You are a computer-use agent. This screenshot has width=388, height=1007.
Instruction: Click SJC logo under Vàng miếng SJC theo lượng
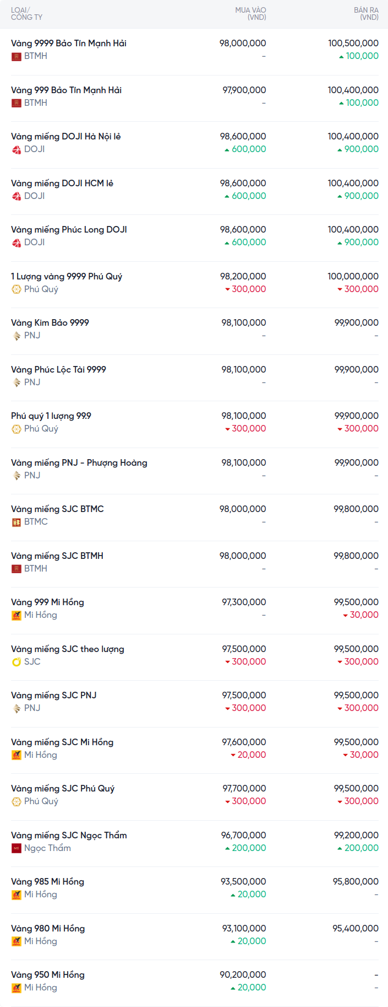pyautogui.click(x=17, y=662)
